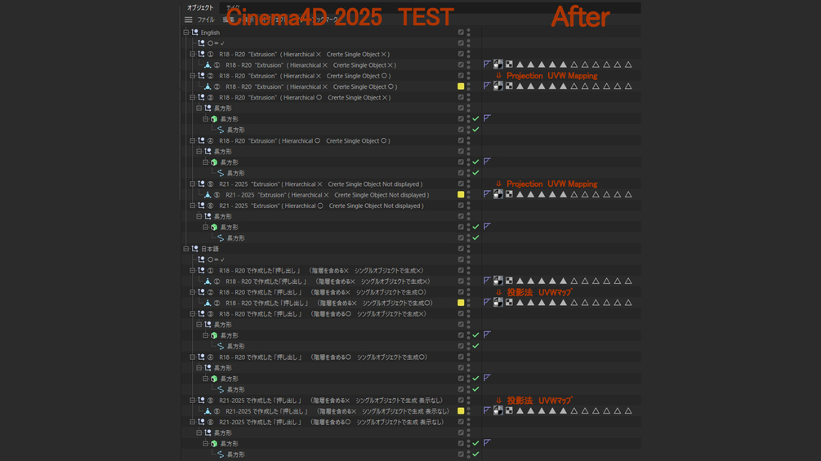Click Phong tag of extrude under 日本語 ⑥

tap(488, 443)
